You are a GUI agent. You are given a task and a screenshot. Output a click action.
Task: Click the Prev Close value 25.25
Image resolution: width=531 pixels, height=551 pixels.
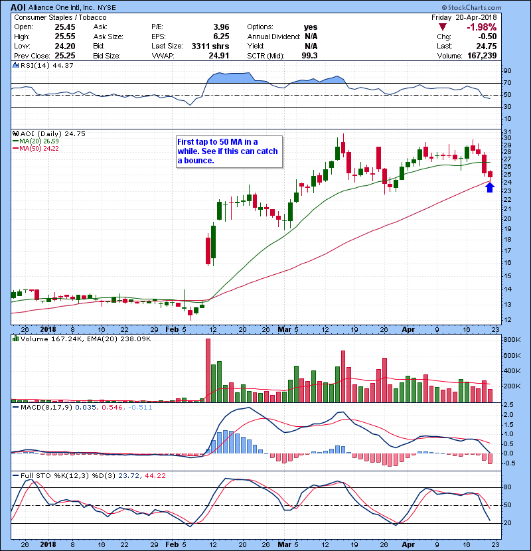click(x=65, y=56)
